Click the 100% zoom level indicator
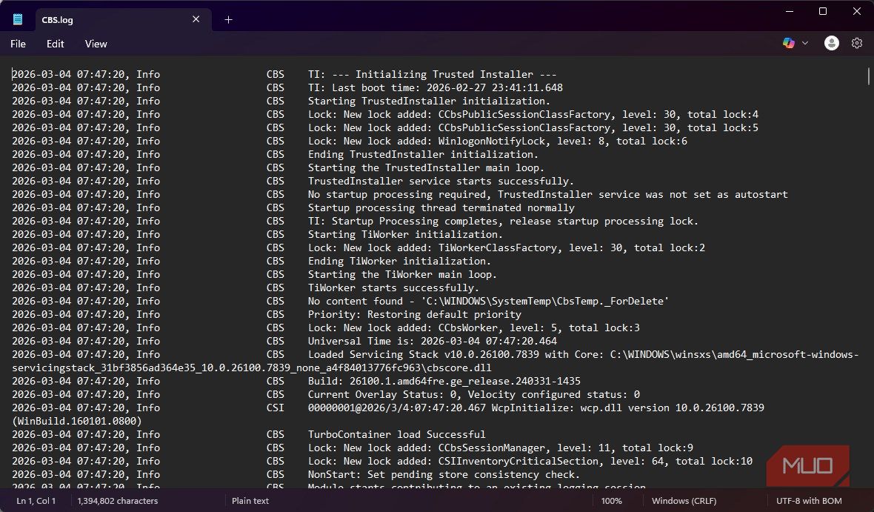 (611, 501)
